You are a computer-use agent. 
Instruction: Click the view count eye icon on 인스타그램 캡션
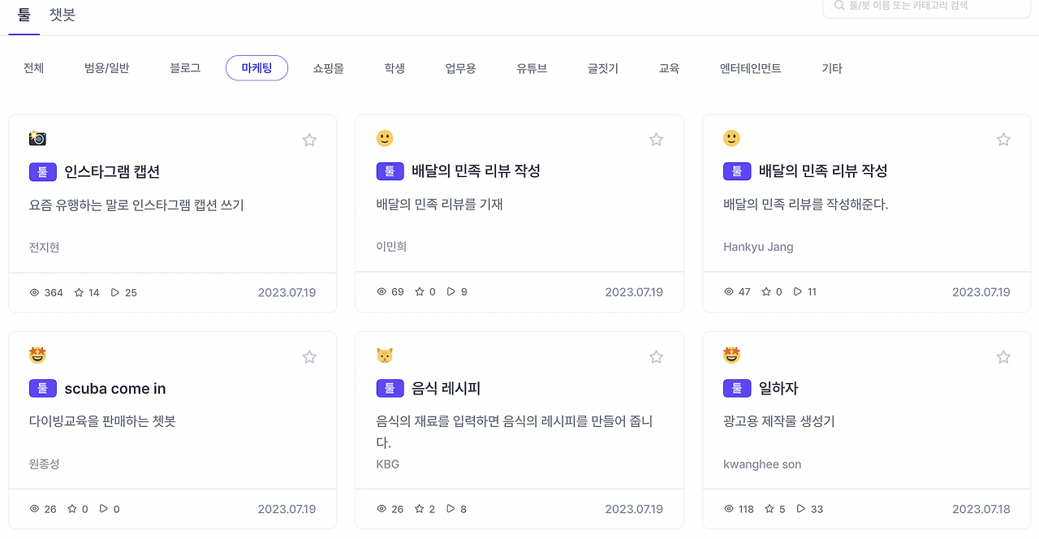[34, 292]
